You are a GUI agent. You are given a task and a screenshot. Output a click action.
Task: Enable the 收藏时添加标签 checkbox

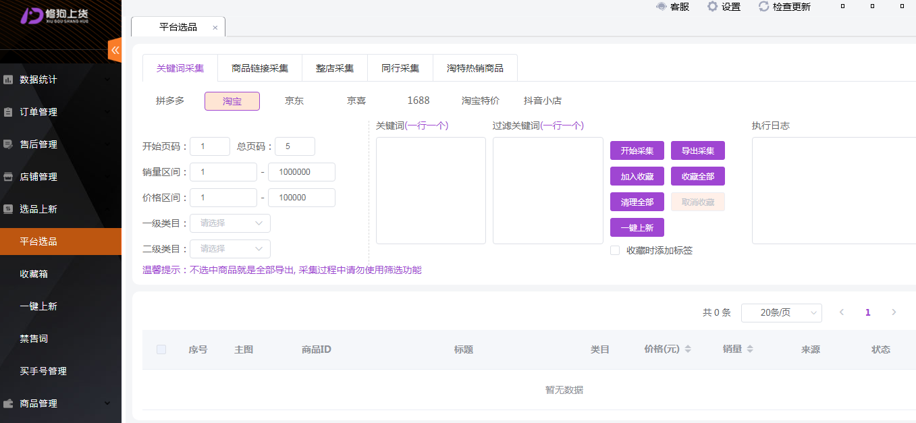(x=615, y=250)
